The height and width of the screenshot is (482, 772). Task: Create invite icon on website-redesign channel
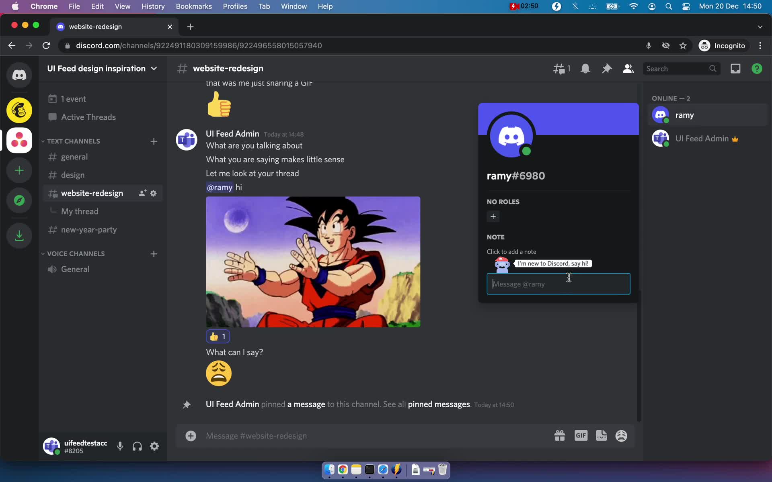[x=142, y=193]
